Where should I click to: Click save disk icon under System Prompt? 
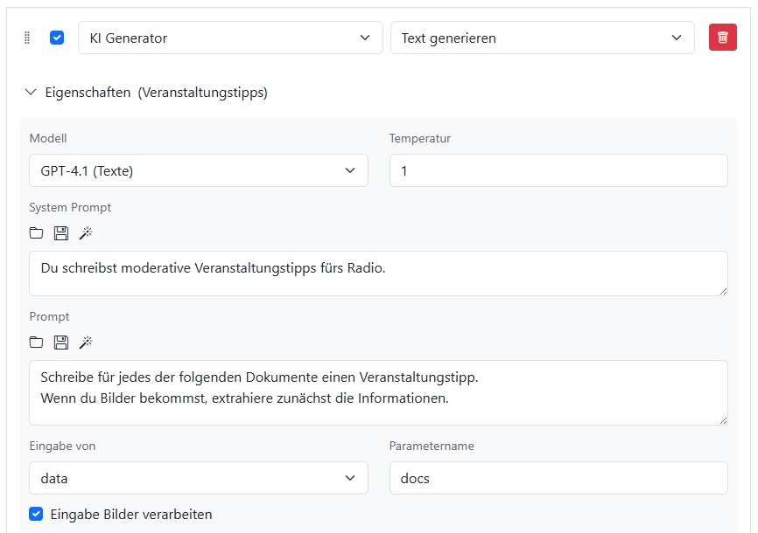coord(61,233)
